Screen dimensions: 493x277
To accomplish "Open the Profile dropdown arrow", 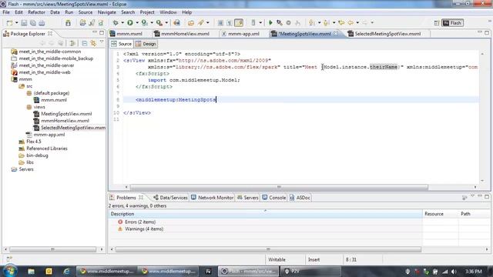I will coord(152,22).
